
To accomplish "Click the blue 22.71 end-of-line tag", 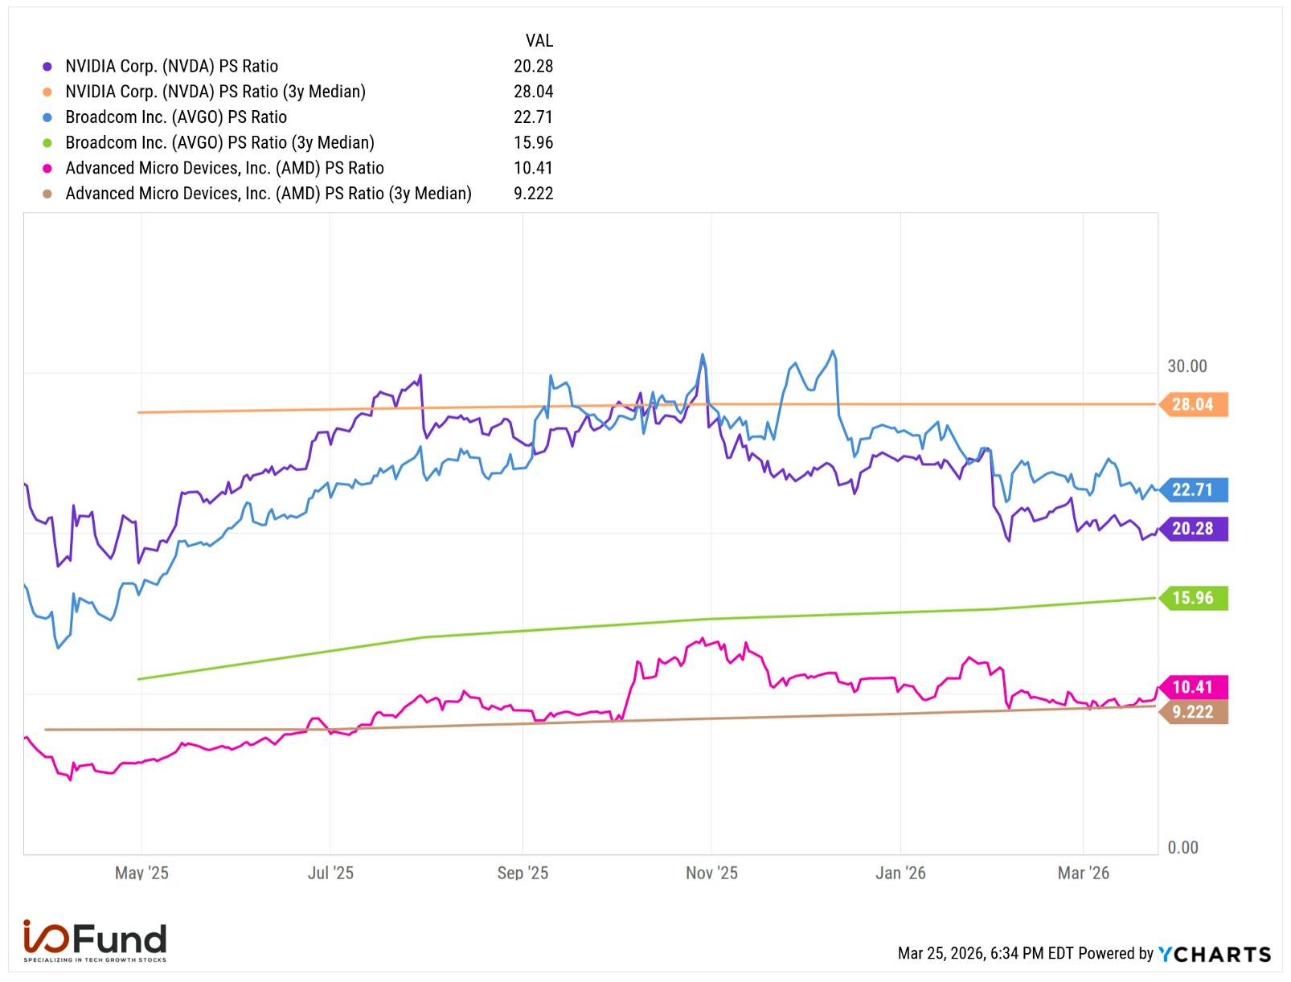I will coord(1194,490).
